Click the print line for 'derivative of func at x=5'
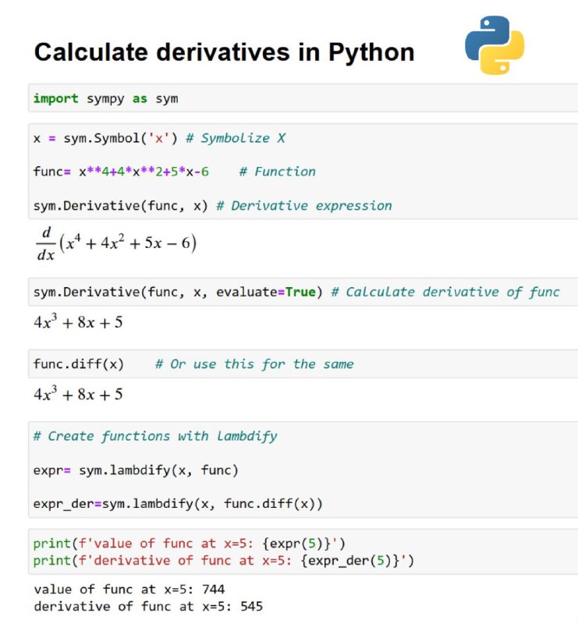Screen dimensions: 578x624 coord(224,560)
